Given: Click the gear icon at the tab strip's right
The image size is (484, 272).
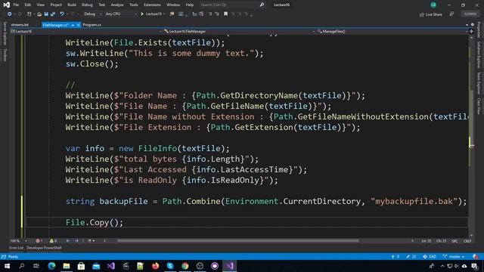Looking at the screenshot, I should [x=472, y=25].
